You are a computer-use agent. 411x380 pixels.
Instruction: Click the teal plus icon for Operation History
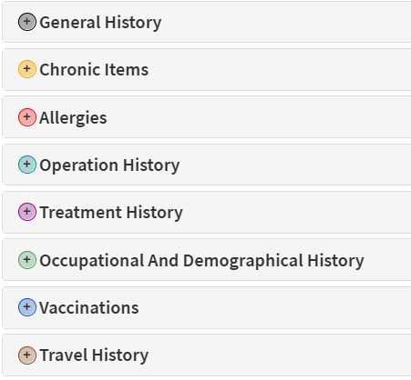(27, 165)
